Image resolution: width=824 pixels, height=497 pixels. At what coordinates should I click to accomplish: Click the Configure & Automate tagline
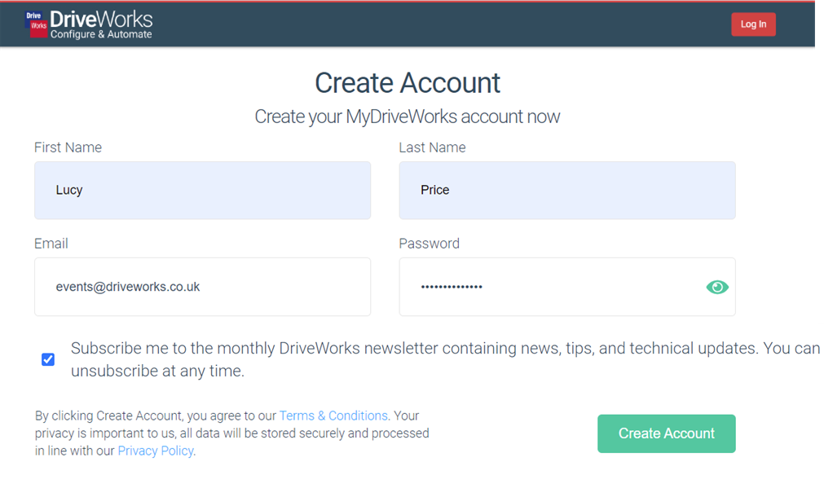tap(101, 34)
